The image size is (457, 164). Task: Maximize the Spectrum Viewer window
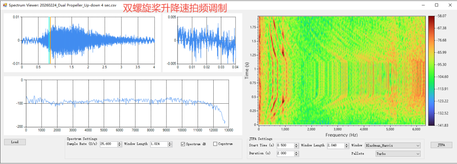point(436,5)
